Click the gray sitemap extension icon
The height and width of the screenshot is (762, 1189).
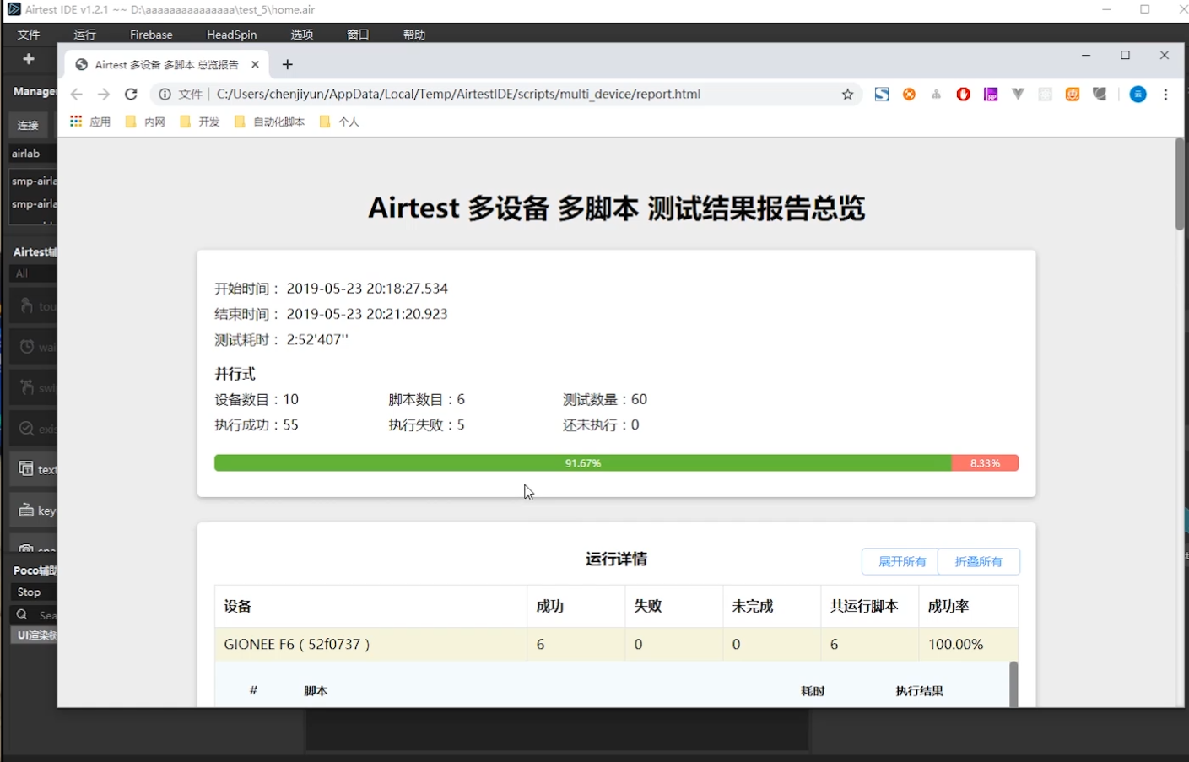coord(936,94)
